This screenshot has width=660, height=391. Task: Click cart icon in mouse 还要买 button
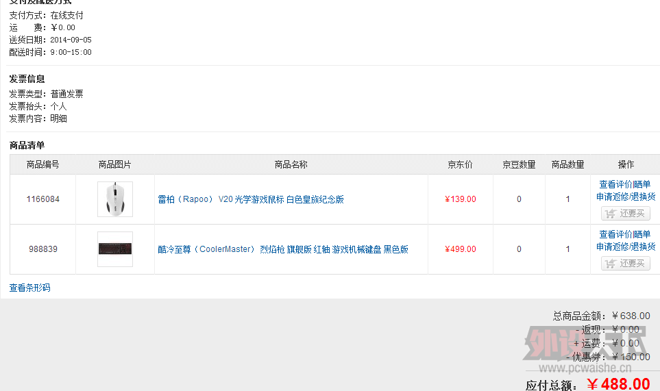click(x=611, y=214)
